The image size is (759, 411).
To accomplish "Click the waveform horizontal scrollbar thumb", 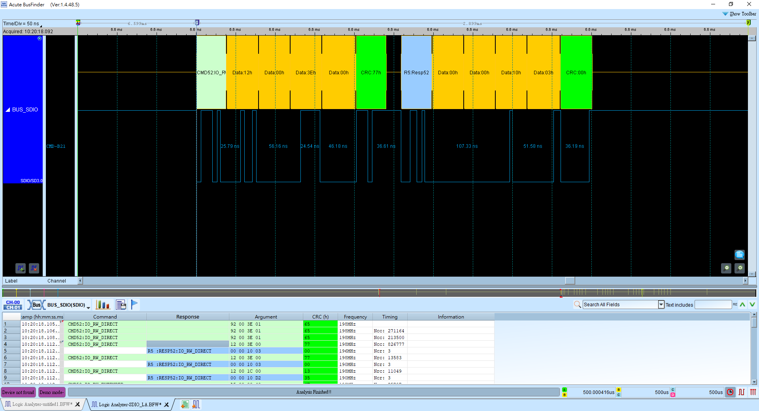I will click(570, 281).
